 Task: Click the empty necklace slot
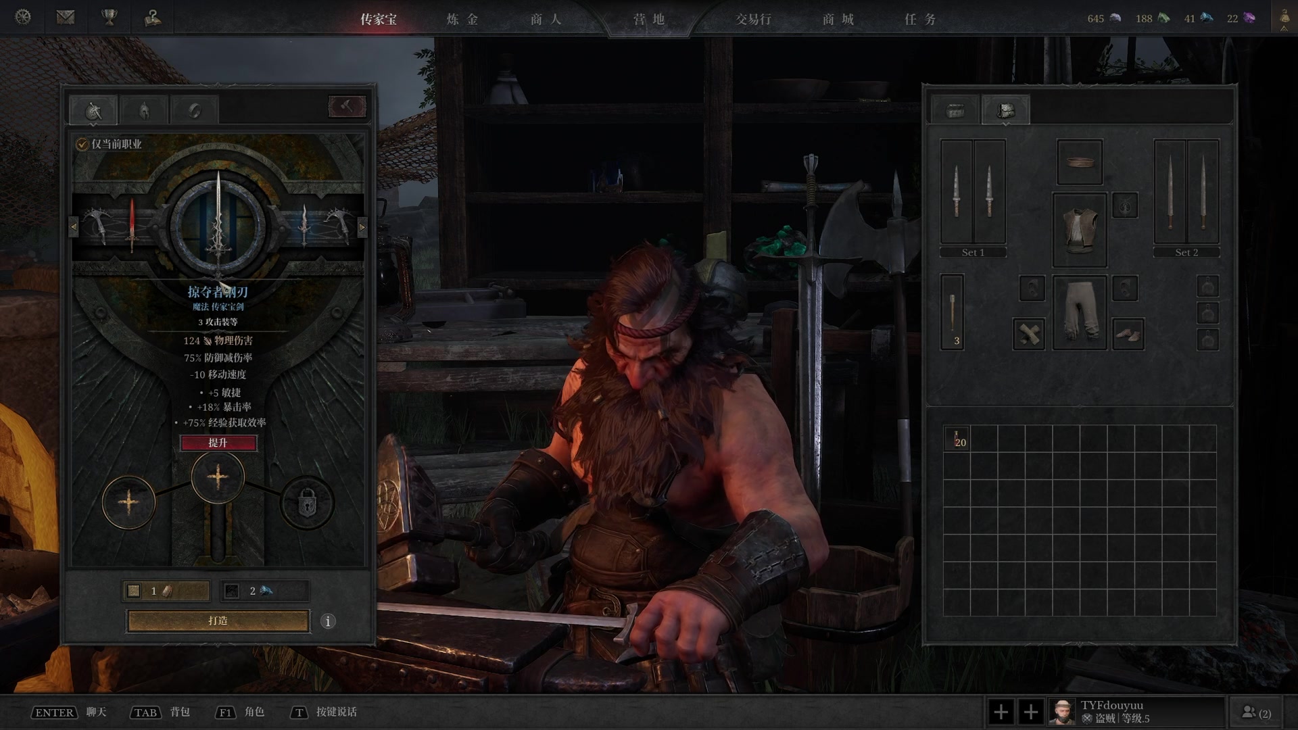(1126, 205)
